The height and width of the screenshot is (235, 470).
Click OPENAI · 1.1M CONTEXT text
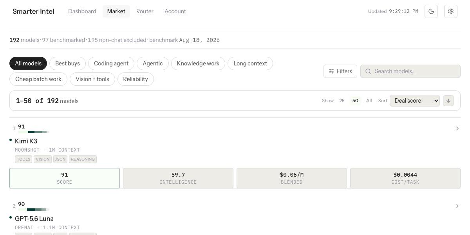point(47,228)
